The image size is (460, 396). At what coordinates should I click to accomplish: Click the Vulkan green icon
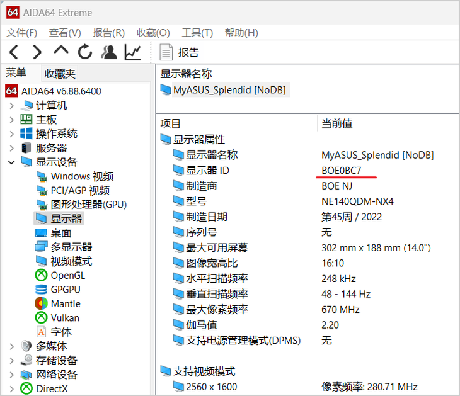pyautogui.click(x=41, y=317)
